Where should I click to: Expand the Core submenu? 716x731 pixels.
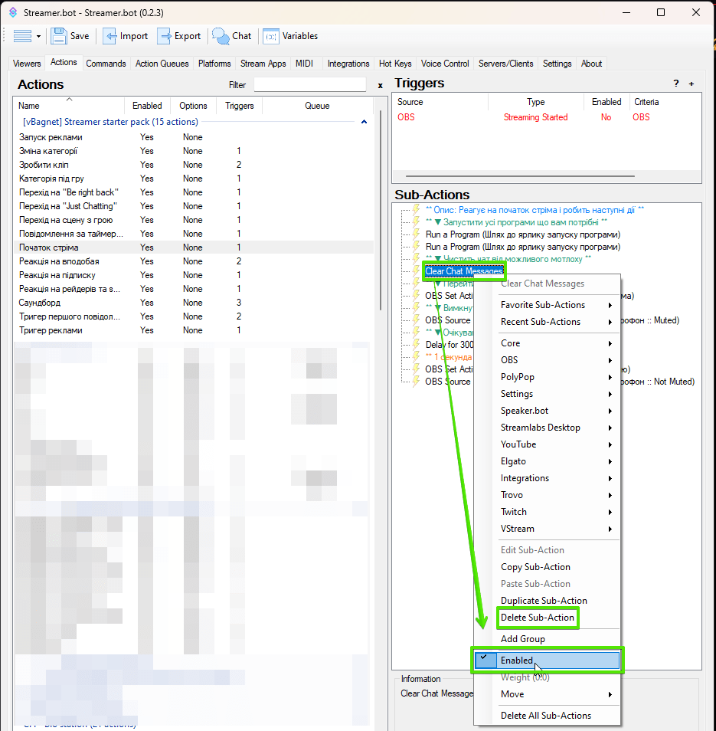pos(556,343)
